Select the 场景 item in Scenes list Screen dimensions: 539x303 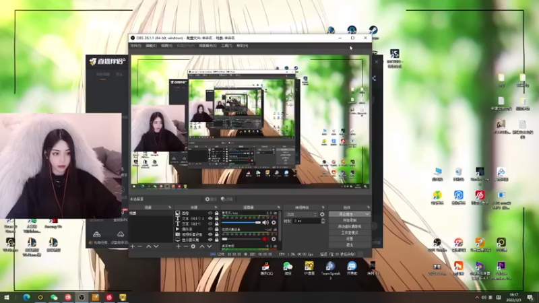[x=151, y=213]
